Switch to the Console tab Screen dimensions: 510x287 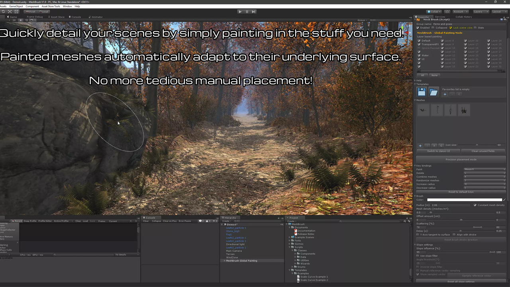(x=75, y=17)
